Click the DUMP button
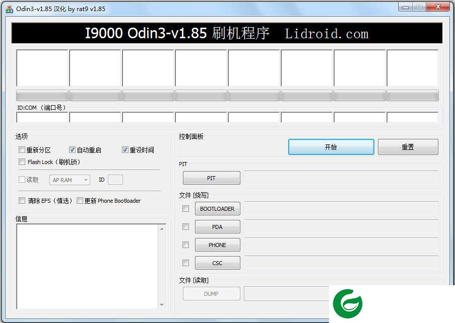Screen dimensions: 455x323 (x=212, y=294)
